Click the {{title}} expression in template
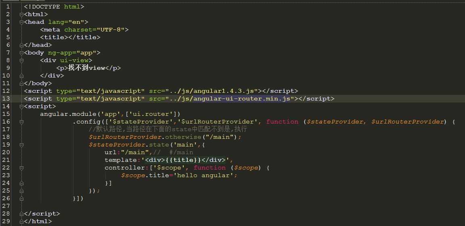The width and height of the screenshot is (465, 226). pyautogui.click(x=183, y=160)
